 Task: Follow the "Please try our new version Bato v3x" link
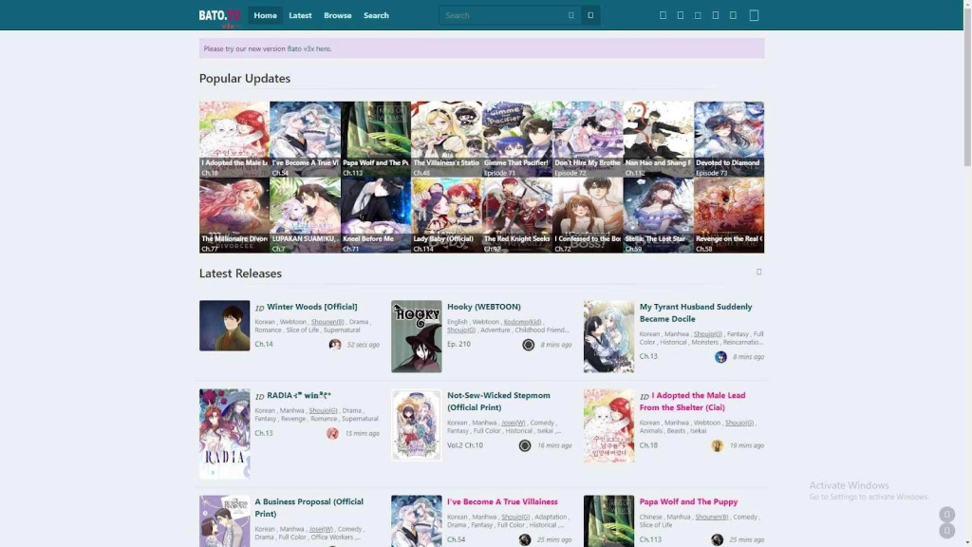tap(268, 48)
